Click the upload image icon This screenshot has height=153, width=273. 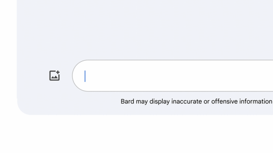(54, 76)
